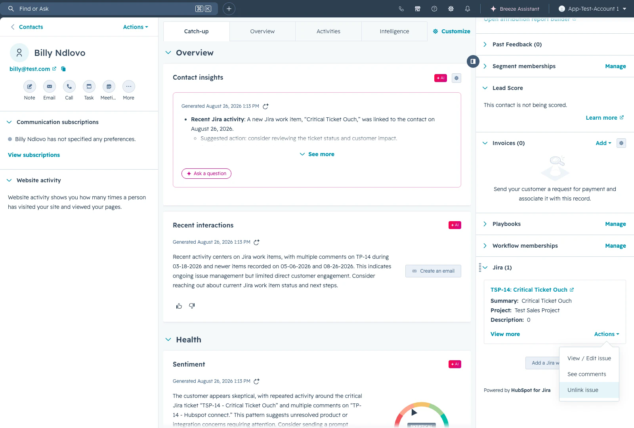The image size is (634, 428).
Task: Click Manage for Segment memberships
Action: [615, 66]
